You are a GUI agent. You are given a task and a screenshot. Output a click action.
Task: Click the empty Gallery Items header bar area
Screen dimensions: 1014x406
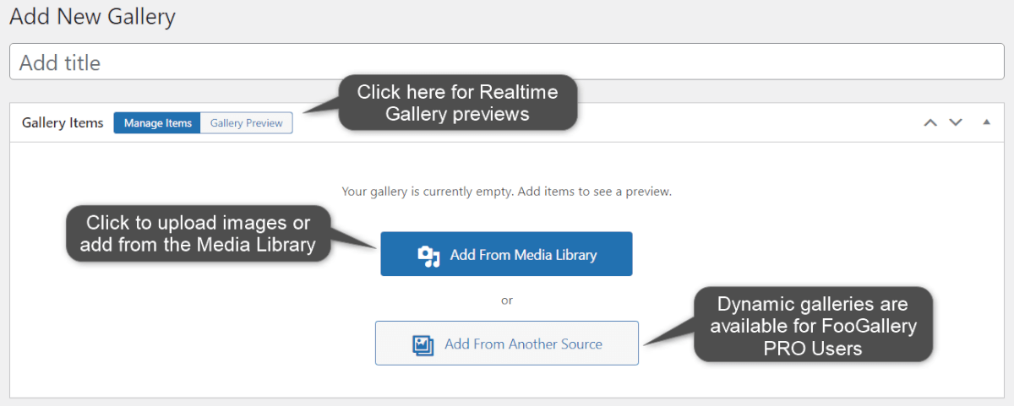[608, 123]
